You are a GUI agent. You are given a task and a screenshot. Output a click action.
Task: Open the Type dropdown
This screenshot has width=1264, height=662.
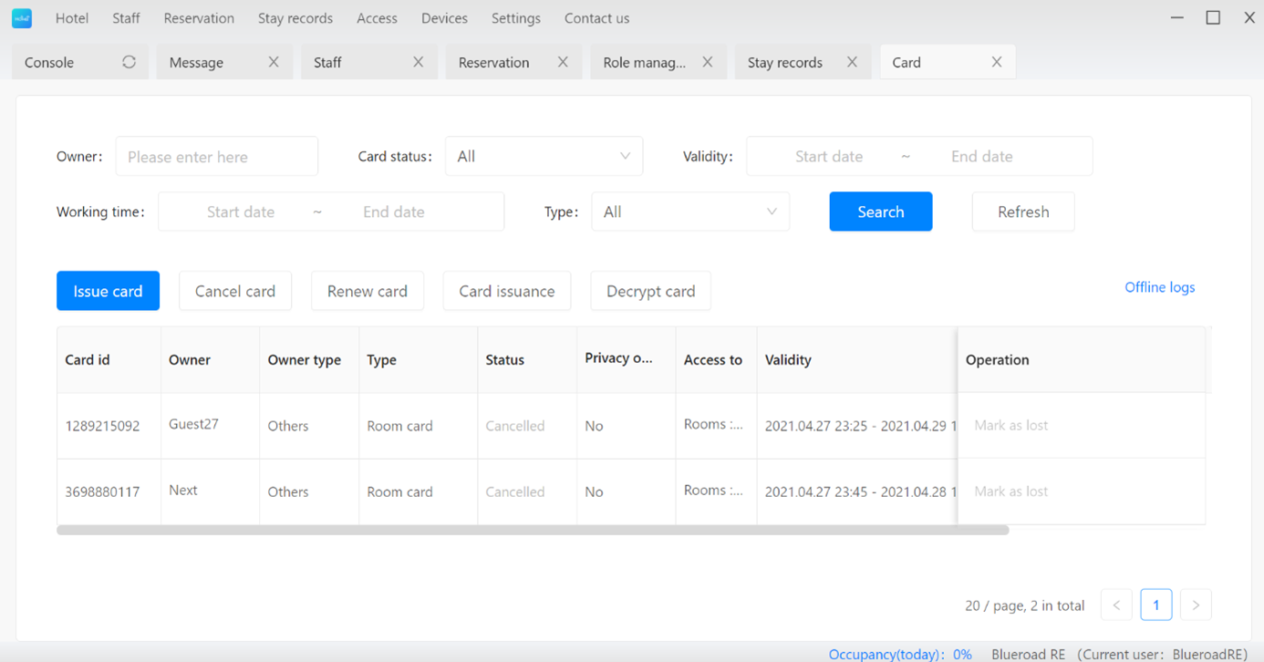click(690, 212)
